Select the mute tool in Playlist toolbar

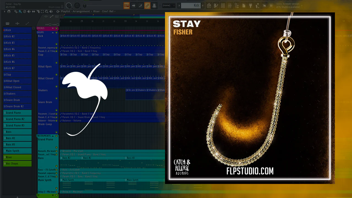[29, 12]
